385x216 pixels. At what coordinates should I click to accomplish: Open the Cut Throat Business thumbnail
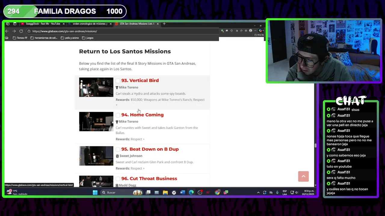point(96,181)
